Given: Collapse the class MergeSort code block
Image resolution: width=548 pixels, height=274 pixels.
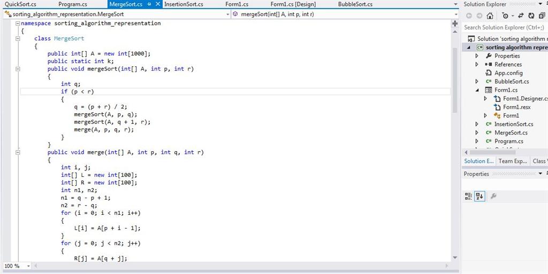Looking at the screenshot, I should tap(18, 38).
